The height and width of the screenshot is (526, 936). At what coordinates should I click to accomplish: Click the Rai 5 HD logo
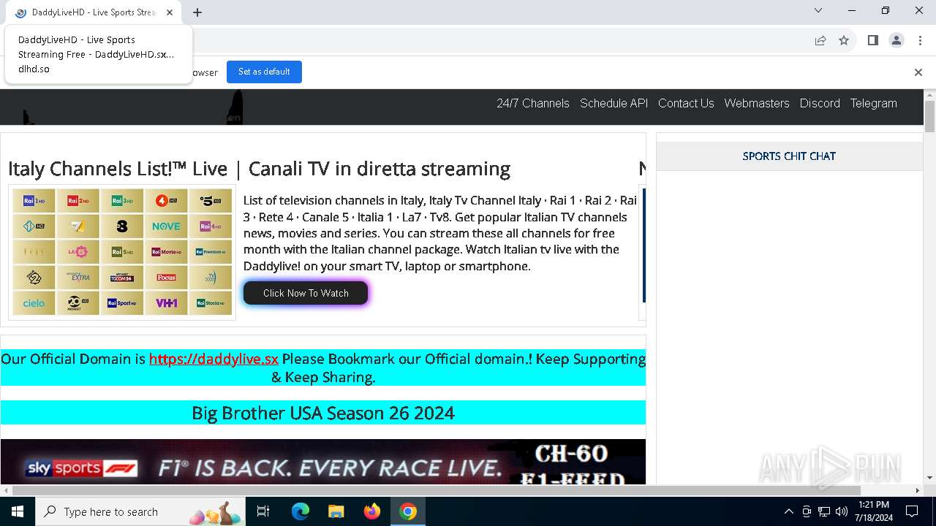122,252
